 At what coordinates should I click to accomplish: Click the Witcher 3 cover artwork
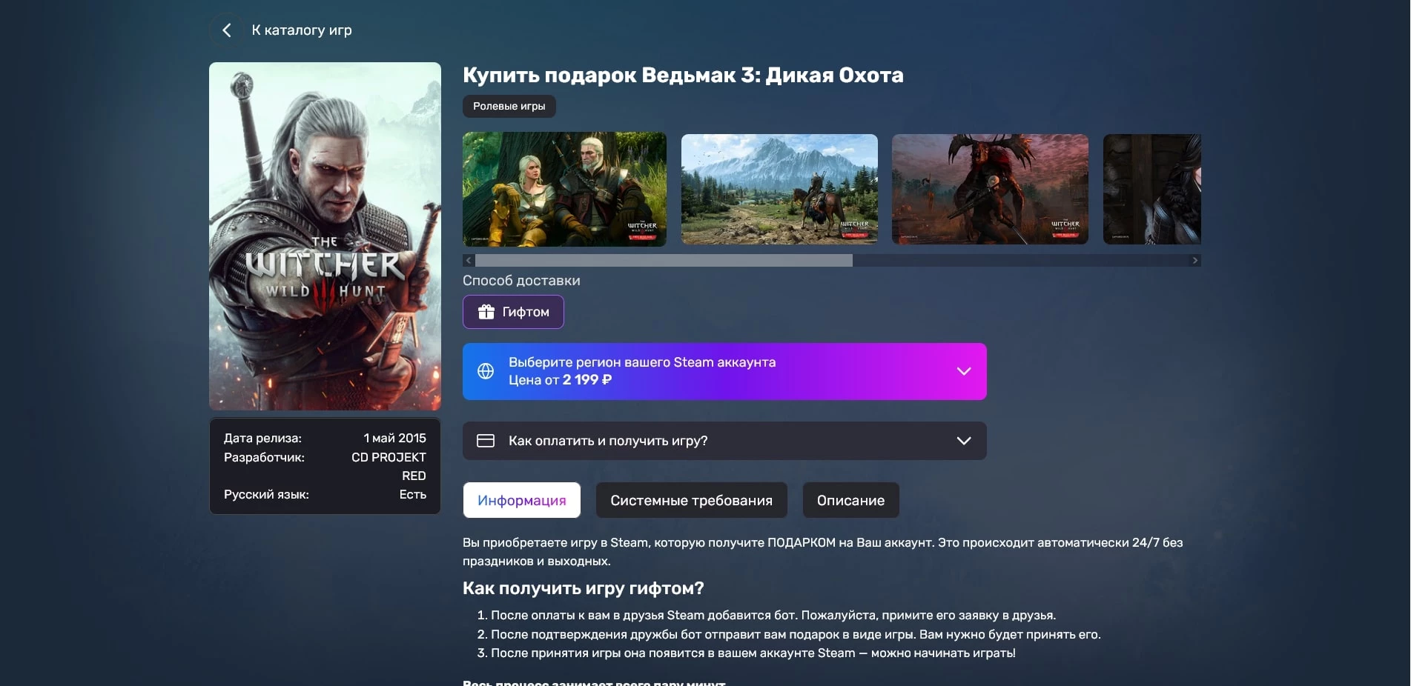[x=325, y=236]
